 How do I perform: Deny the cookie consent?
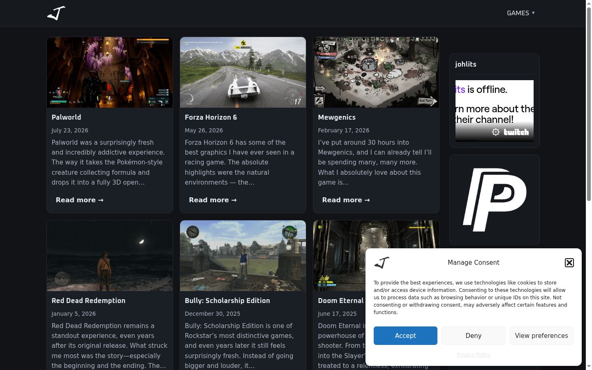[474, 335]
